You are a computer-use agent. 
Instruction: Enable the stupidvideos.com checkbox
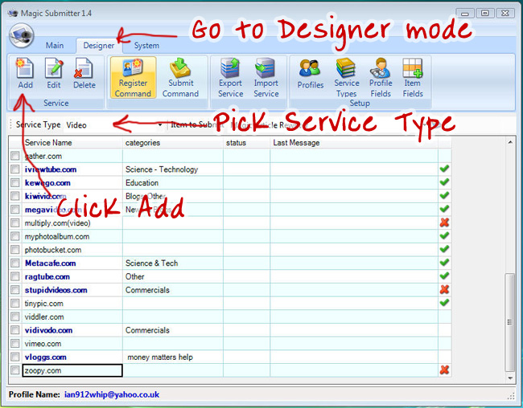coord(15,290)
